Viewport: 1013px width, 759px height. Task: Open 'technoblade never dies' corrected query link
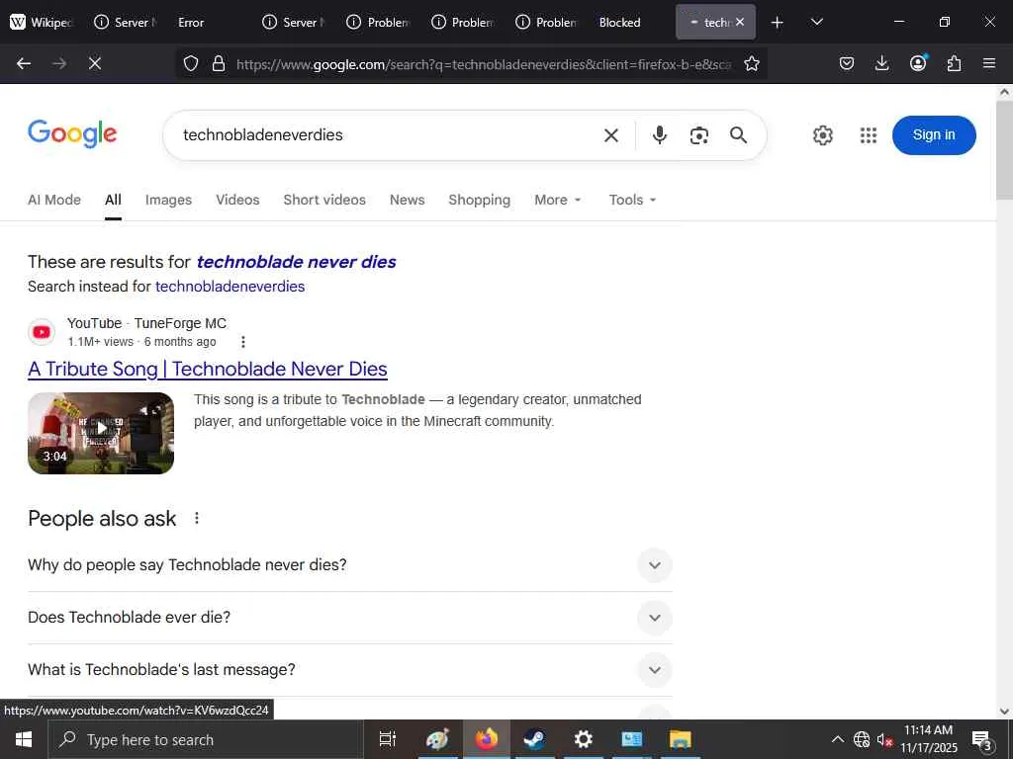[296, 262]
